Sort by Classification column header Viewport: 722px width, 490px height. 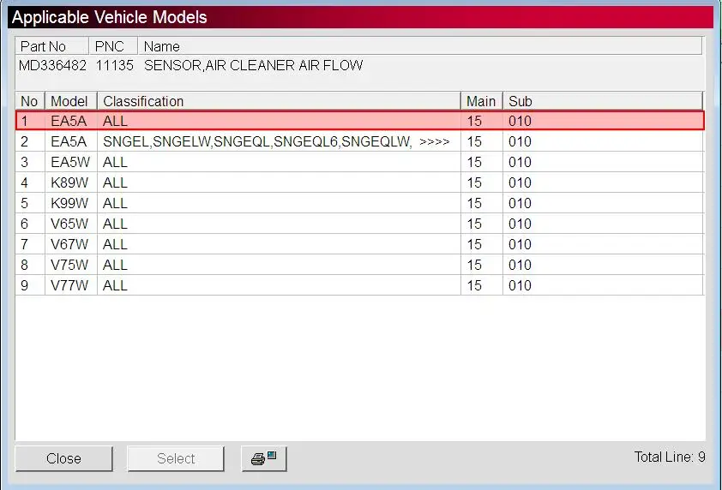click(279, 101)
